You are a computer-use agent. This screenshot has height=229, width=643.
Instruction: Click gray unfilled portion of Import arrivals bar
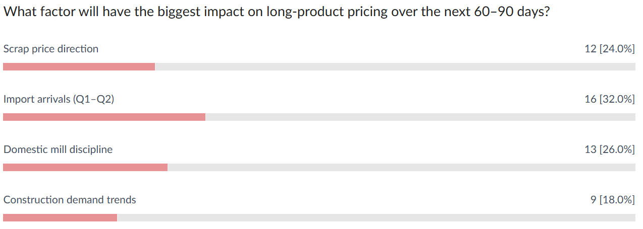tap(420, 117)
